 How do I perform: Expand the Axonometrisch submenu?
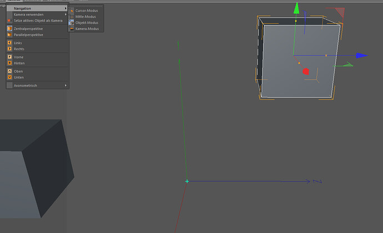click(37, 85)
